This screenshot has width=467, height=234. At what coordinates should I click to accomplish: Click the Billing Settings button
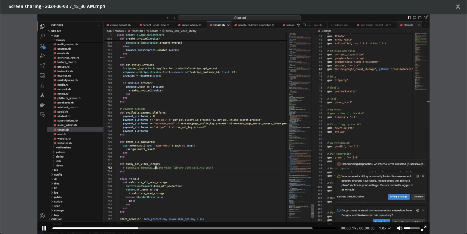(x=398, y=197)
